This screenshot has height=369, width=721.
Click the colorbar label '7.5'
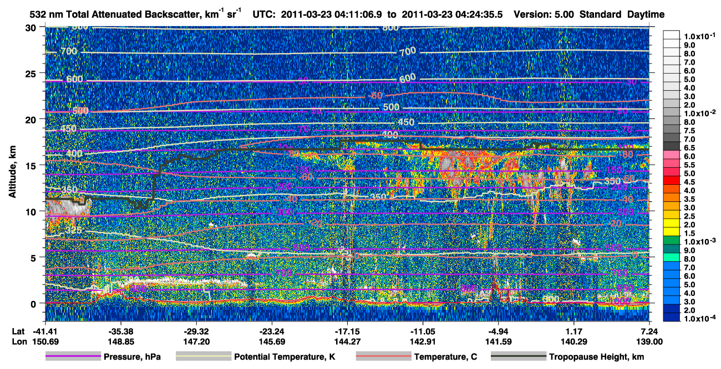pos(689,131)
